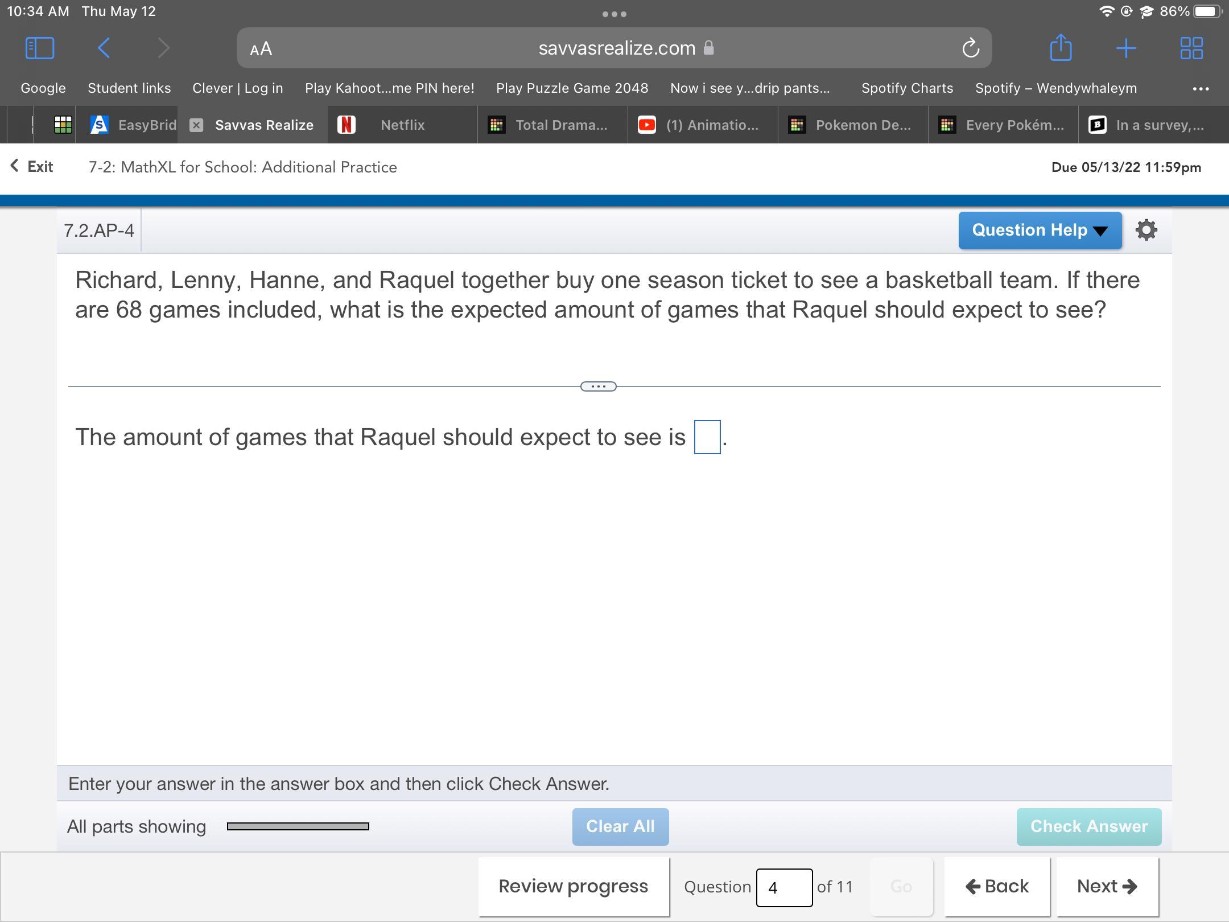Tap the browser back arrow
Viewport: 1229px width, 922px height.
[104, 48]
